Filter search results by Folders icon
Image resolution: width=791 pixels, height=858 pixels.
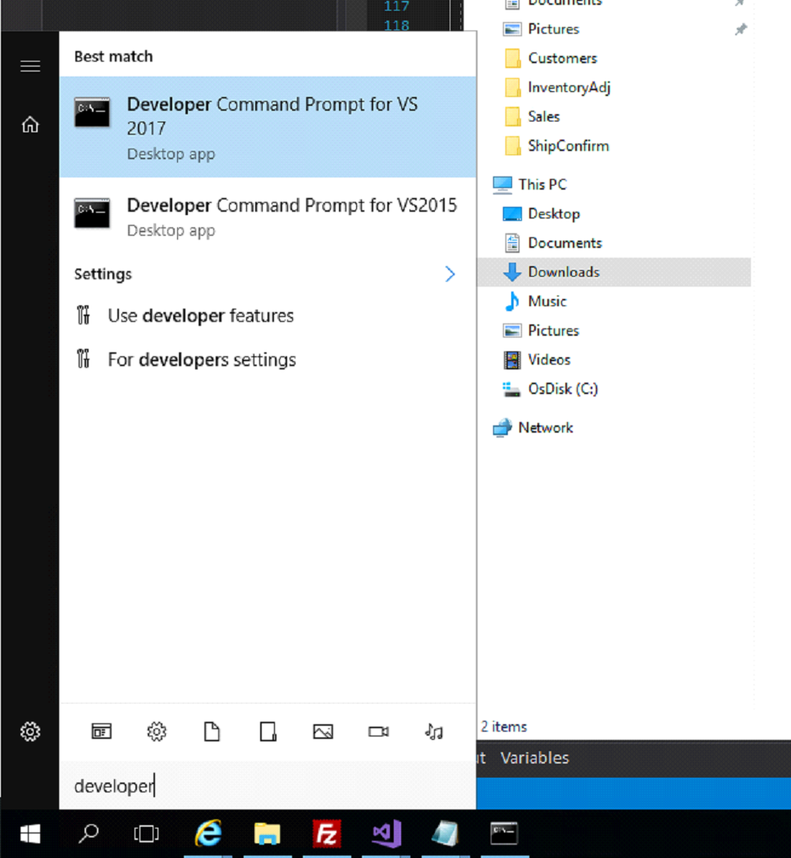point(267,731)
